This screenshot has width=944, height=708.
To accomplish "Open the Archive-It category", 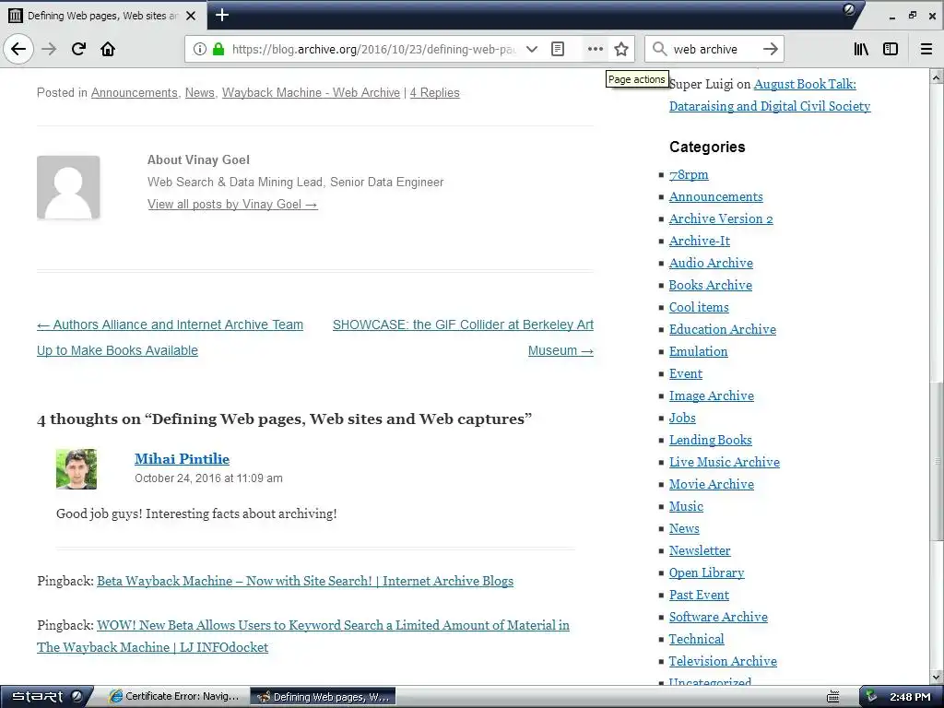I will 700,241.
